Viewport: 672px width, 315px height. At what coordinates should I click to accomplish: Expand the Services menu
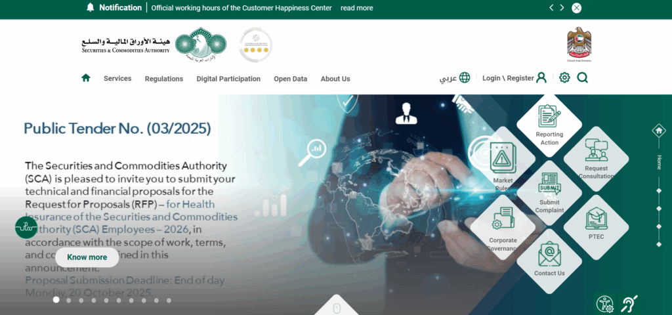coord(117,79)
